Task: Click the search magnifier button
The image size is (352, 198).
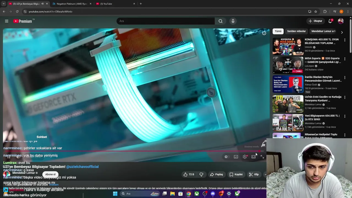Action: pyautogui.click(x=221, y=21)
